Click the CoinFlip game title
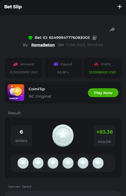 click(37, 89)
